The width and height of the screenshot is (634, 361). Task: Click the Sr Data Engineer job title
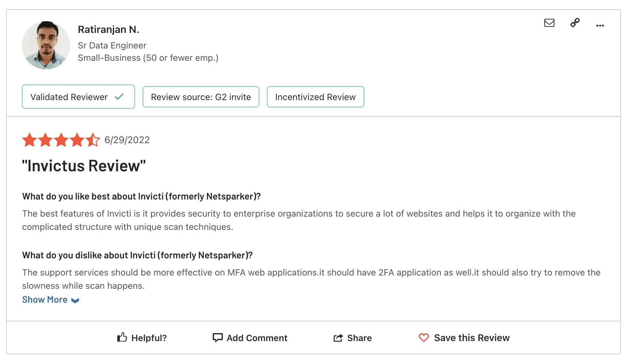point(112,46)
